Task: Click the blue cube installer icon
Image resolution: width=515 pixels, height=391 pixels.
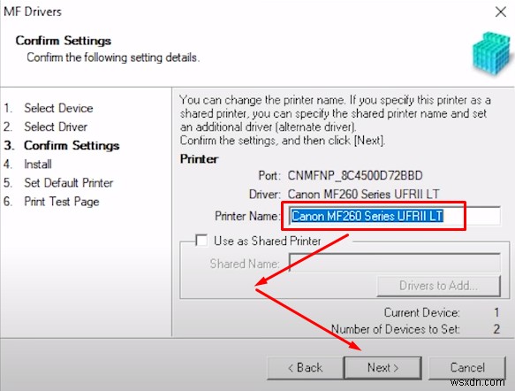Action: click(x=492, y=53)
